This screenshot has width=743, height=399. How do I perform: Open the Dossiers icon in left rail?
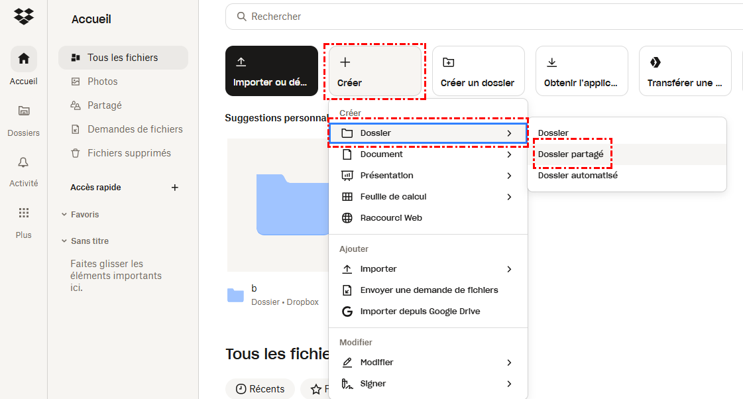(x=24, y=111)
